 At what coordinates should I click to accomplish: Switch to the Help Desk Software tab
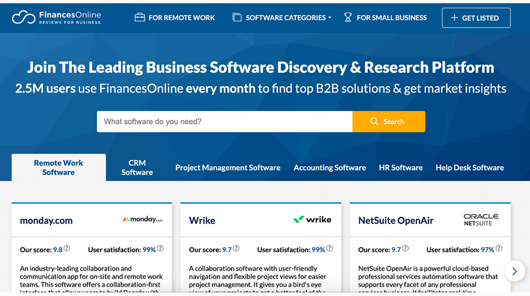click(x=470, y=168)
